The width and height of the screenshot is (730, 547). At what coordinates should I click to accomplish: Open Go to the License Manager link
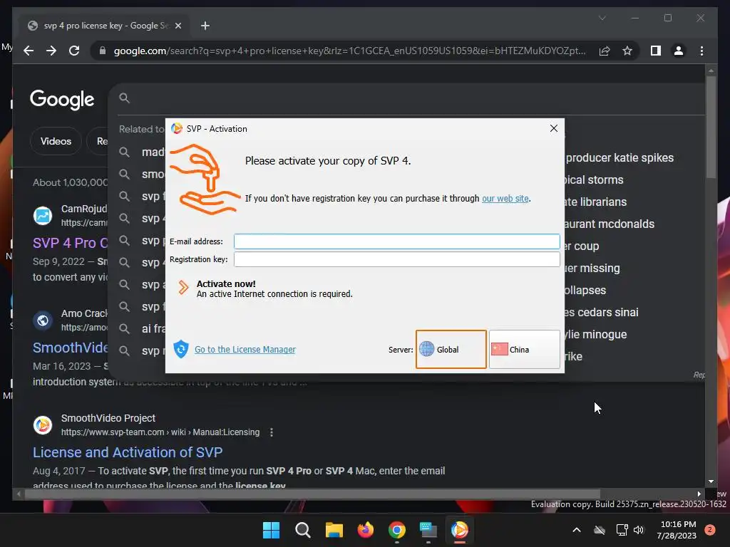pyautogui.click(x=245, y=349)
